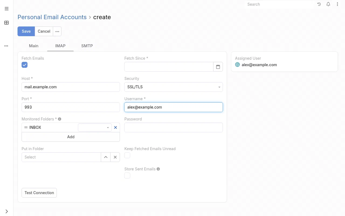
Task: Click the assigned user avatar icon
Action: [x=237, y=65]
